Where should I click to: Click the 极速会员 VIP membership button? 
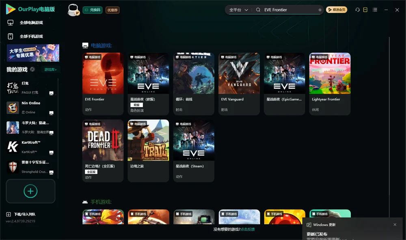click(x=337, y=10)
